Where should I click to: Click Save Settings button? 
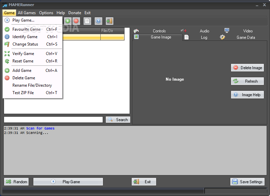coord(247,182)
